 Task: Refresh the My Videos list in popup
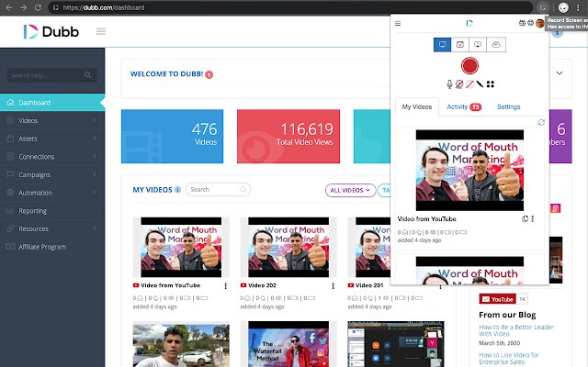click(x=540, y=122)
